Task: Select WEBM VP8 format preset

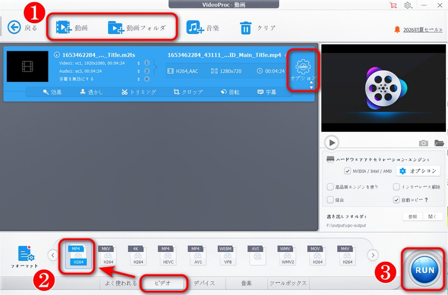Action: [228, 255]
